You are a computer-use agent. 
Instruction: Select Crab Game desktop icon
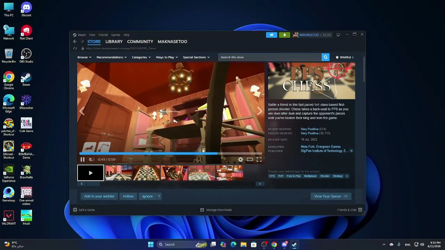(26, 125)
